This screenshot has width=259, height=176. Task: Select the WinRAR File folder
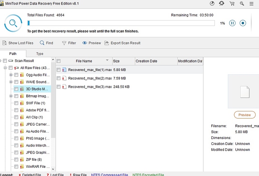(38, 167)
